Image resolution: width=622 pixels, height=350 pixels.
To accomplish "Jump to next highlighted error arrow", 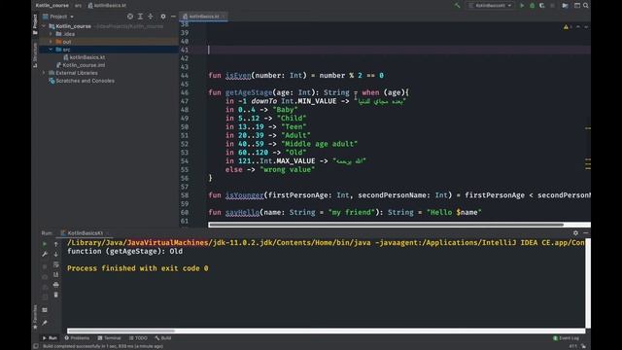I will point(585,27).
